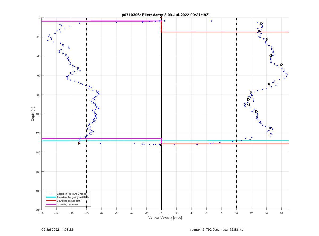Image resolution: width=319 pixels, height=236 pixels.
Task: Click the red line sample in the legend
Action: (51, 201)
